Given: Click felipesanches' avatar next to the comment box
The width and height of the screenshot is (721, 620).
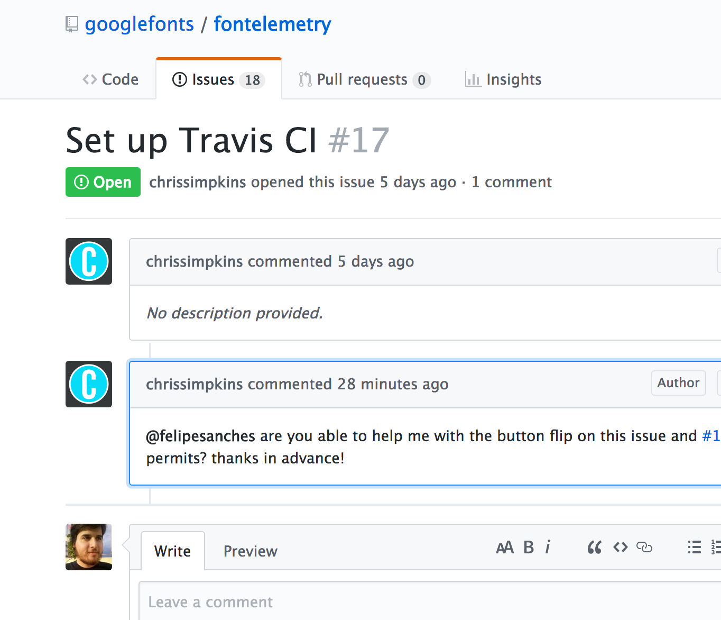Looking at the screenshot, I should click(88, 547).
